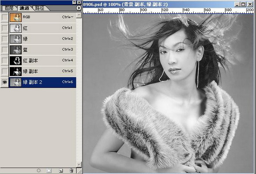Click the Ctrl+1 shortcut label

[x=67, y=28]
